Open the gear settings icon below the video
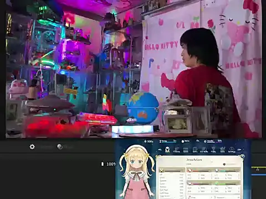The image size is (266, 199). coord(32,146)
